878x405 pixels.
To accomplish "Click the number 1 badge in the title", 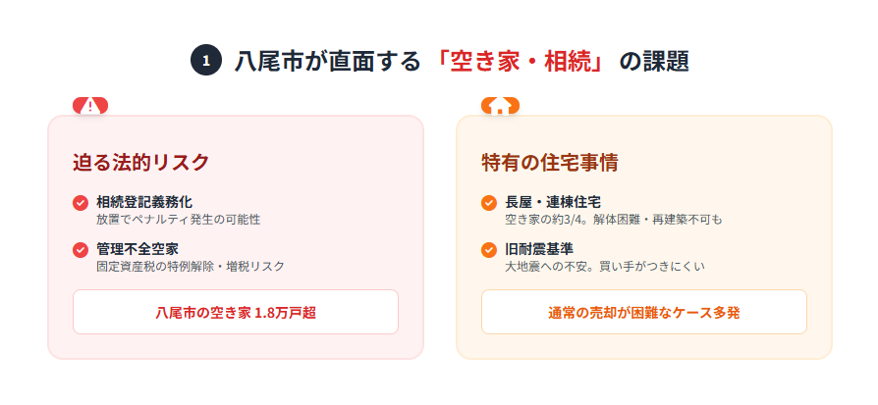I will (205, 61).
